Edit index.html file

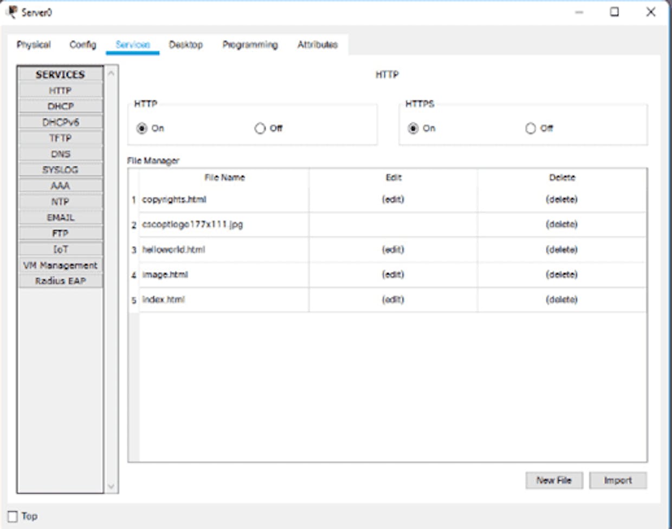[x=393, y=299]
